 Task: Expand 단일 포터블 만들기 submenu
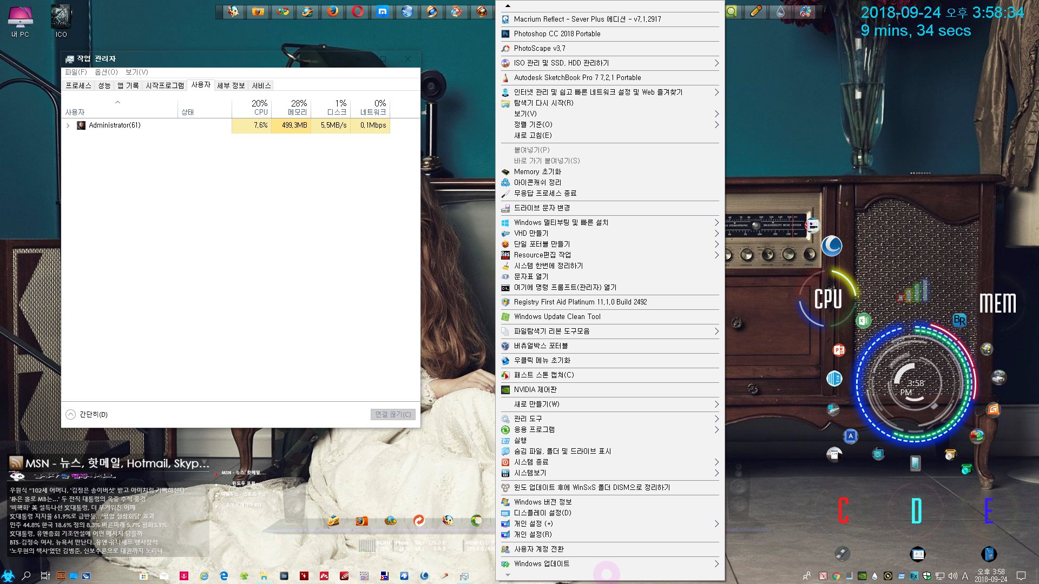pyautogui.click(x=610, y=244)
